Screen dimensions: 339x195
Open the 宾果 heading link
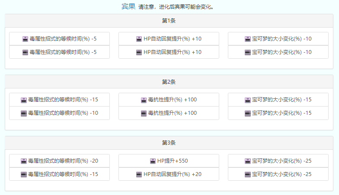pyautogui.click(x=128, y=6)
